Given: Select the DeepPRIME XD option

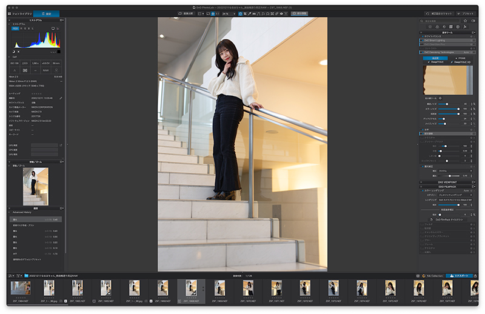Looking at the screenshot, I should (x=461, y=62).
